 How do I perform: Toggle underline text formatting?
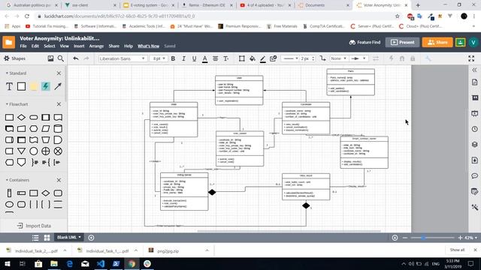pos(194,58)
